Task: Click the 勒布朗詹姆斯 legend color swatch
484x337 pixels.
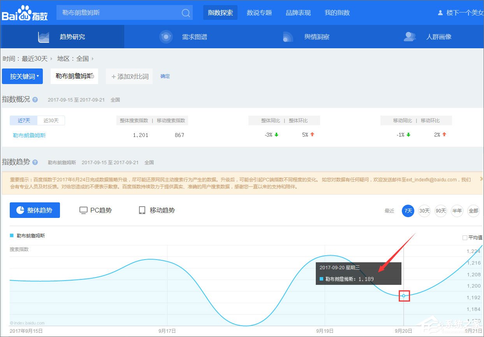Action: point(12,235)
